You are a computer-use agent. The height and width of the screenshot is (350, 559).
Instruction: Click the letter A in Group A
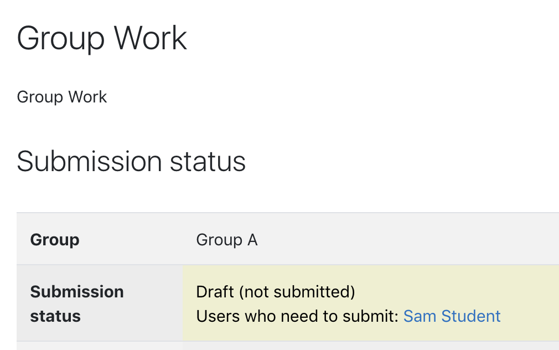252,240
